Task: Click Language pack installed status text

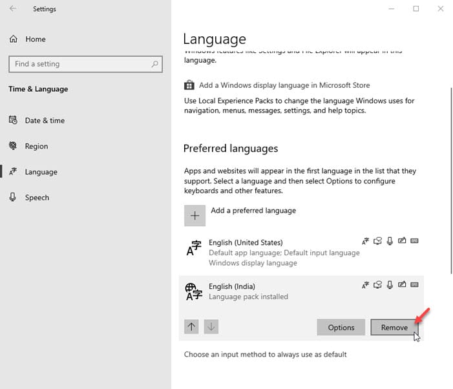Action: coord(248,297)
